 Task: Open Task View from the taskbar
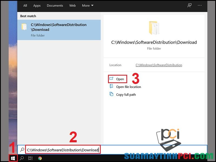tap(30, 158)
